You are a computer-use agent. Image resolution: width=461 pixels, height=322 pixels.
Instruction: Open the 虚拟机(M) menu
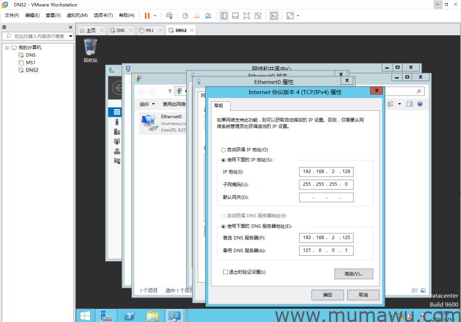(76, 16)
